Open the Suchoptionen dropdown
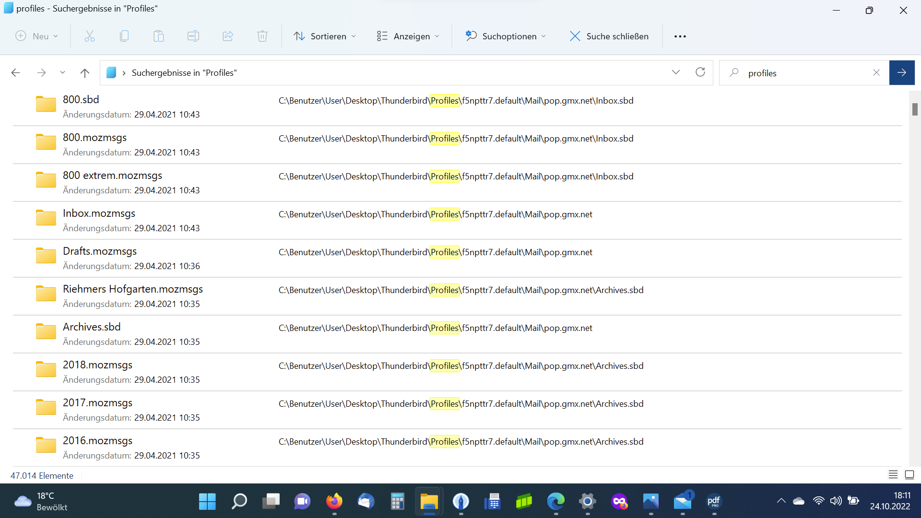921x518 pixels. tap(506, 36)
